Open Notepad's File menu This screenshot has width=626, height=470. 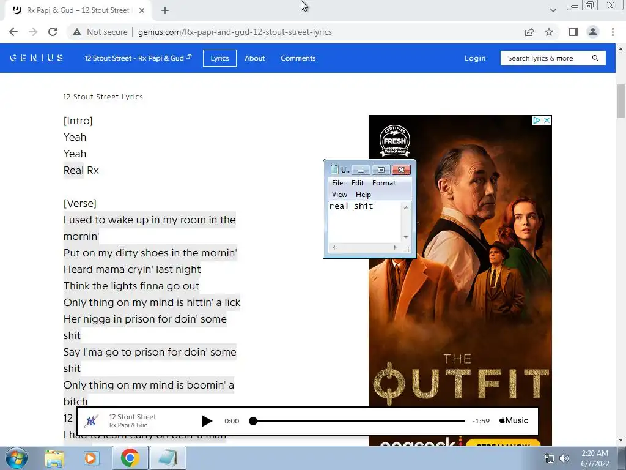click(337, 182)
